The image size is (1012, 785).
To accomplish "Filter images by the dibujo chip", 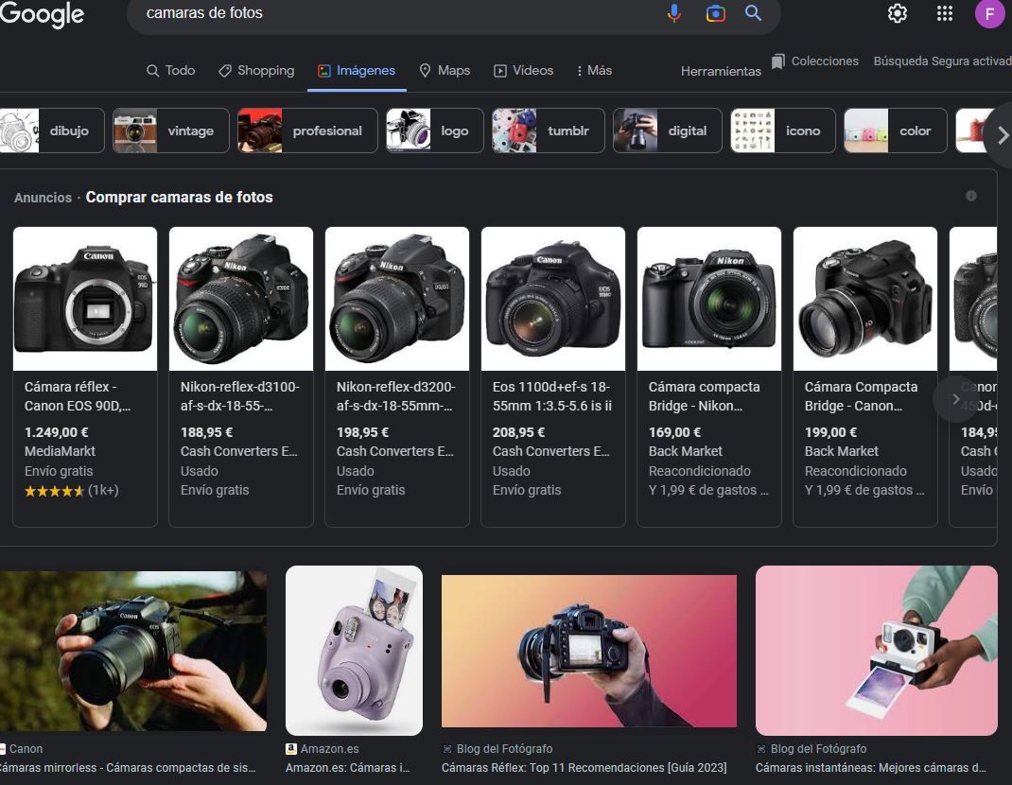I will (x=52, y=131).
